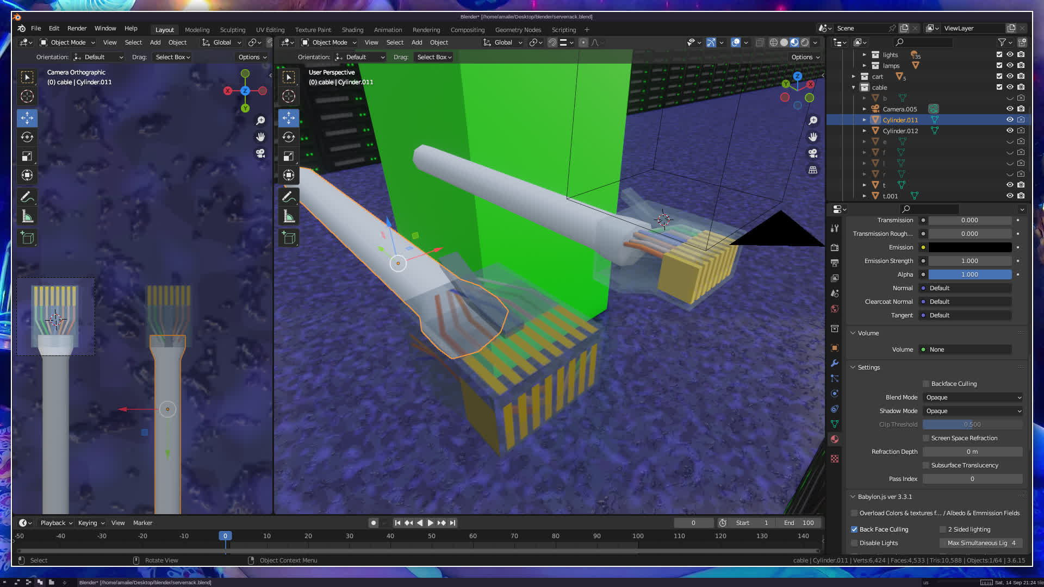1044x587 pixels.
Task: Uncheck Back Face Culling in Babylon.js panel
Action: 854,529
